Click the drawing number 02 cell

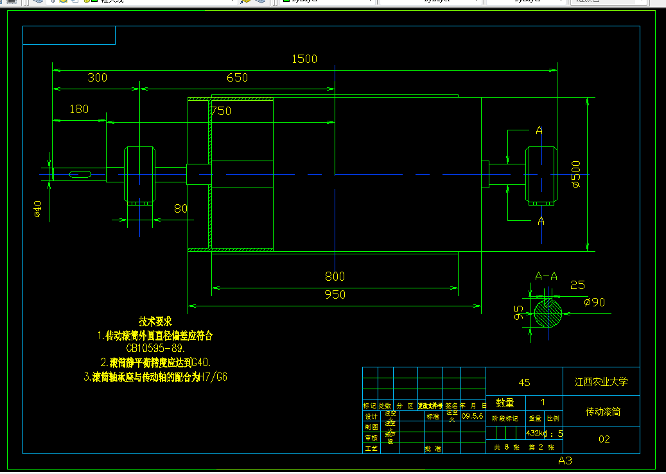(x=601, y=439)
